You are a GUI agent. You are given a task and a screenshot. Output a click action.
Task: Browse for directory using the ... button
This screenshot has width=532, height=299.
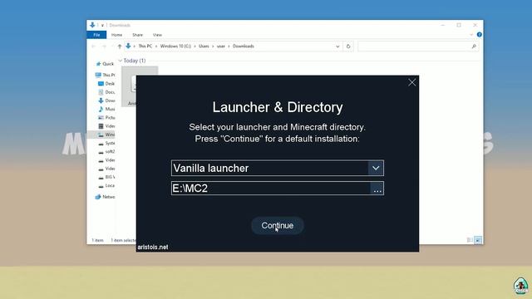point(377,189)
